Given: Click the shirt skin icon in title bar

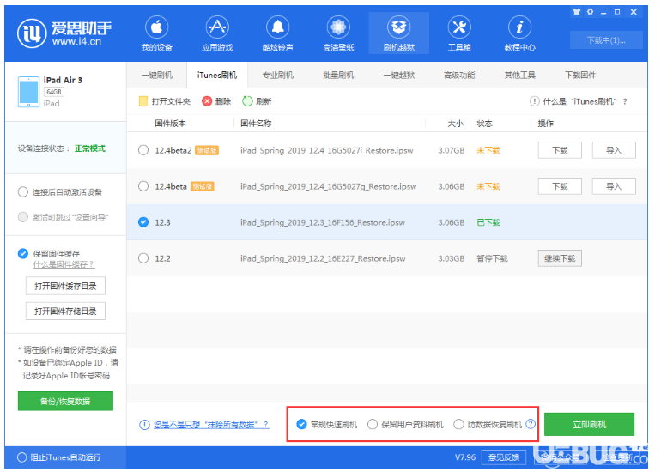Looking at the screenshot, I should click(576, 12).
